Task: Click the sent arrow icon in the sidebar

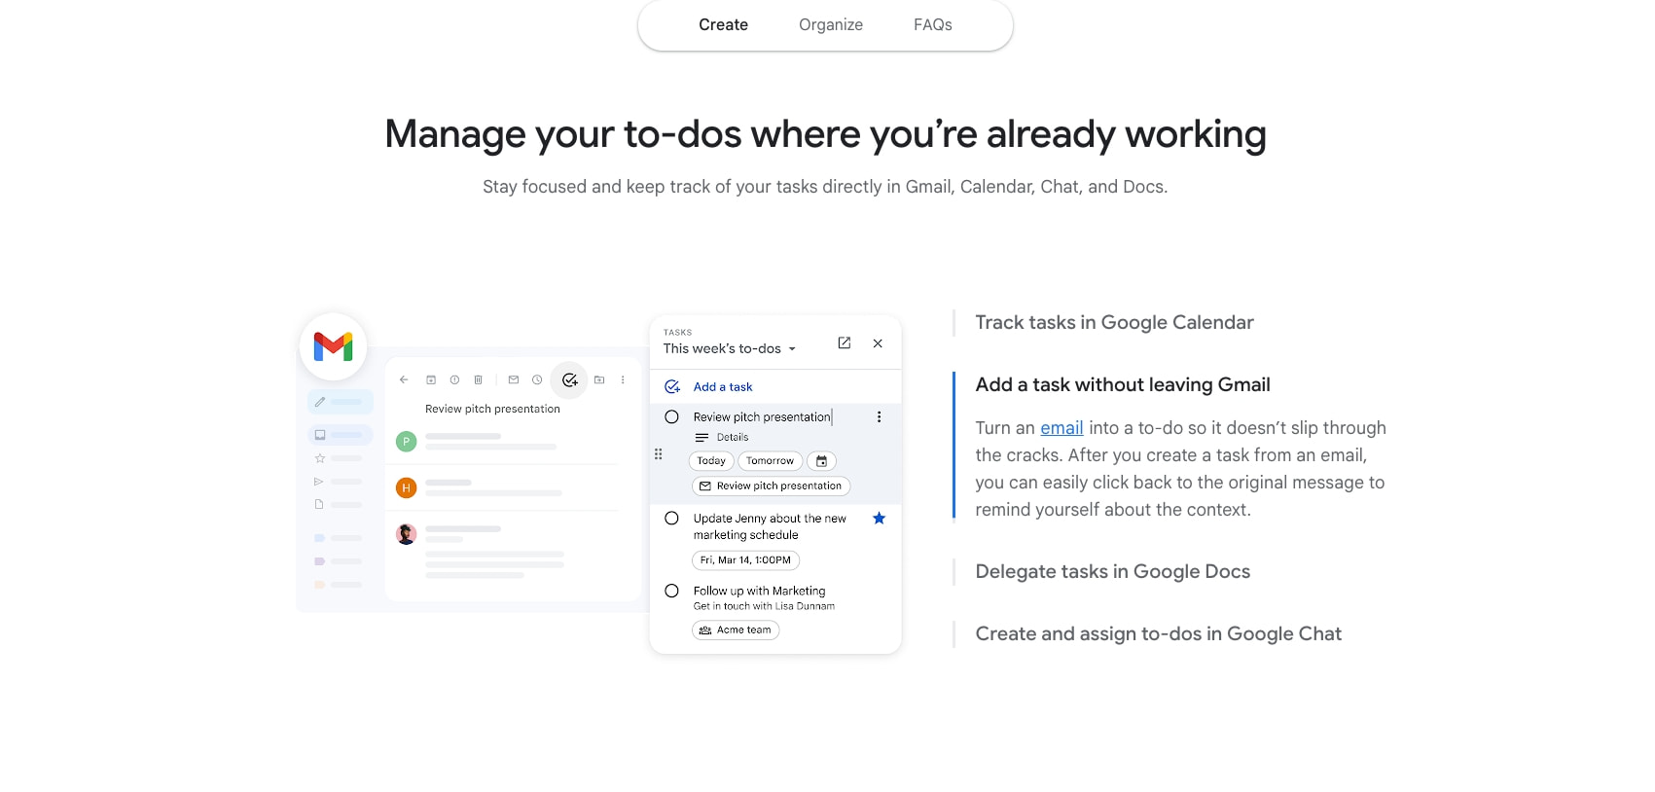Action: click(319, 482)
